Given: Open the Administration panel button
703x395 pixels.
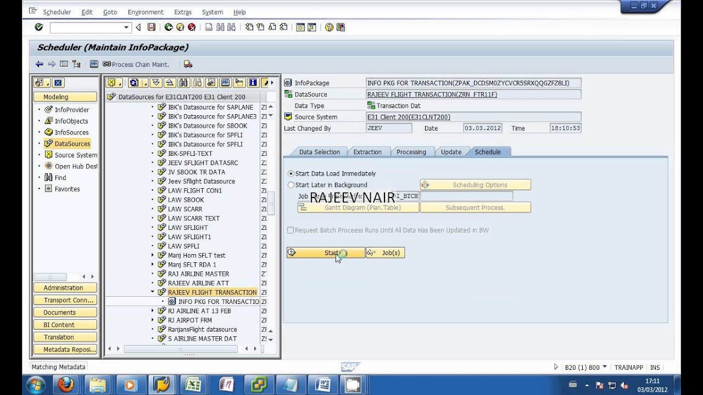Looking at the screenshot, I should point(65,288).
